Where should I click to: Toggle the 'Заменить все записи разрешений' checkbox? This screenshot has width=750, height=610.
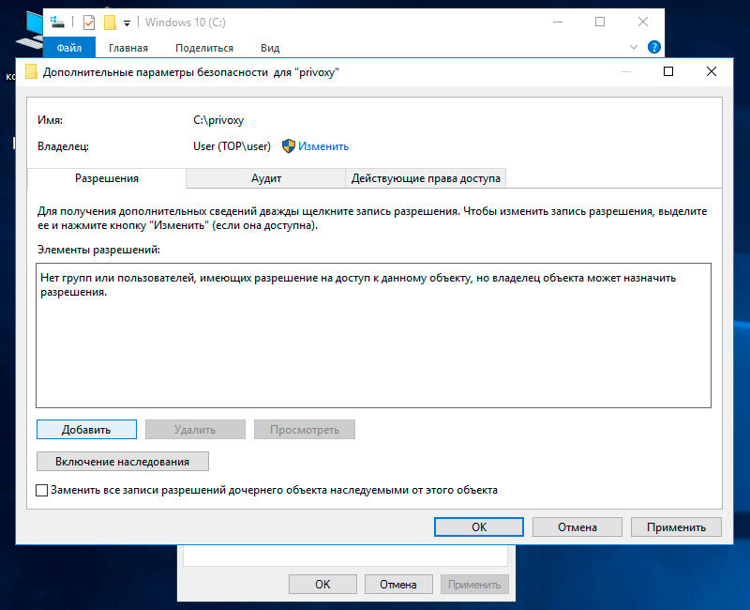41,490
